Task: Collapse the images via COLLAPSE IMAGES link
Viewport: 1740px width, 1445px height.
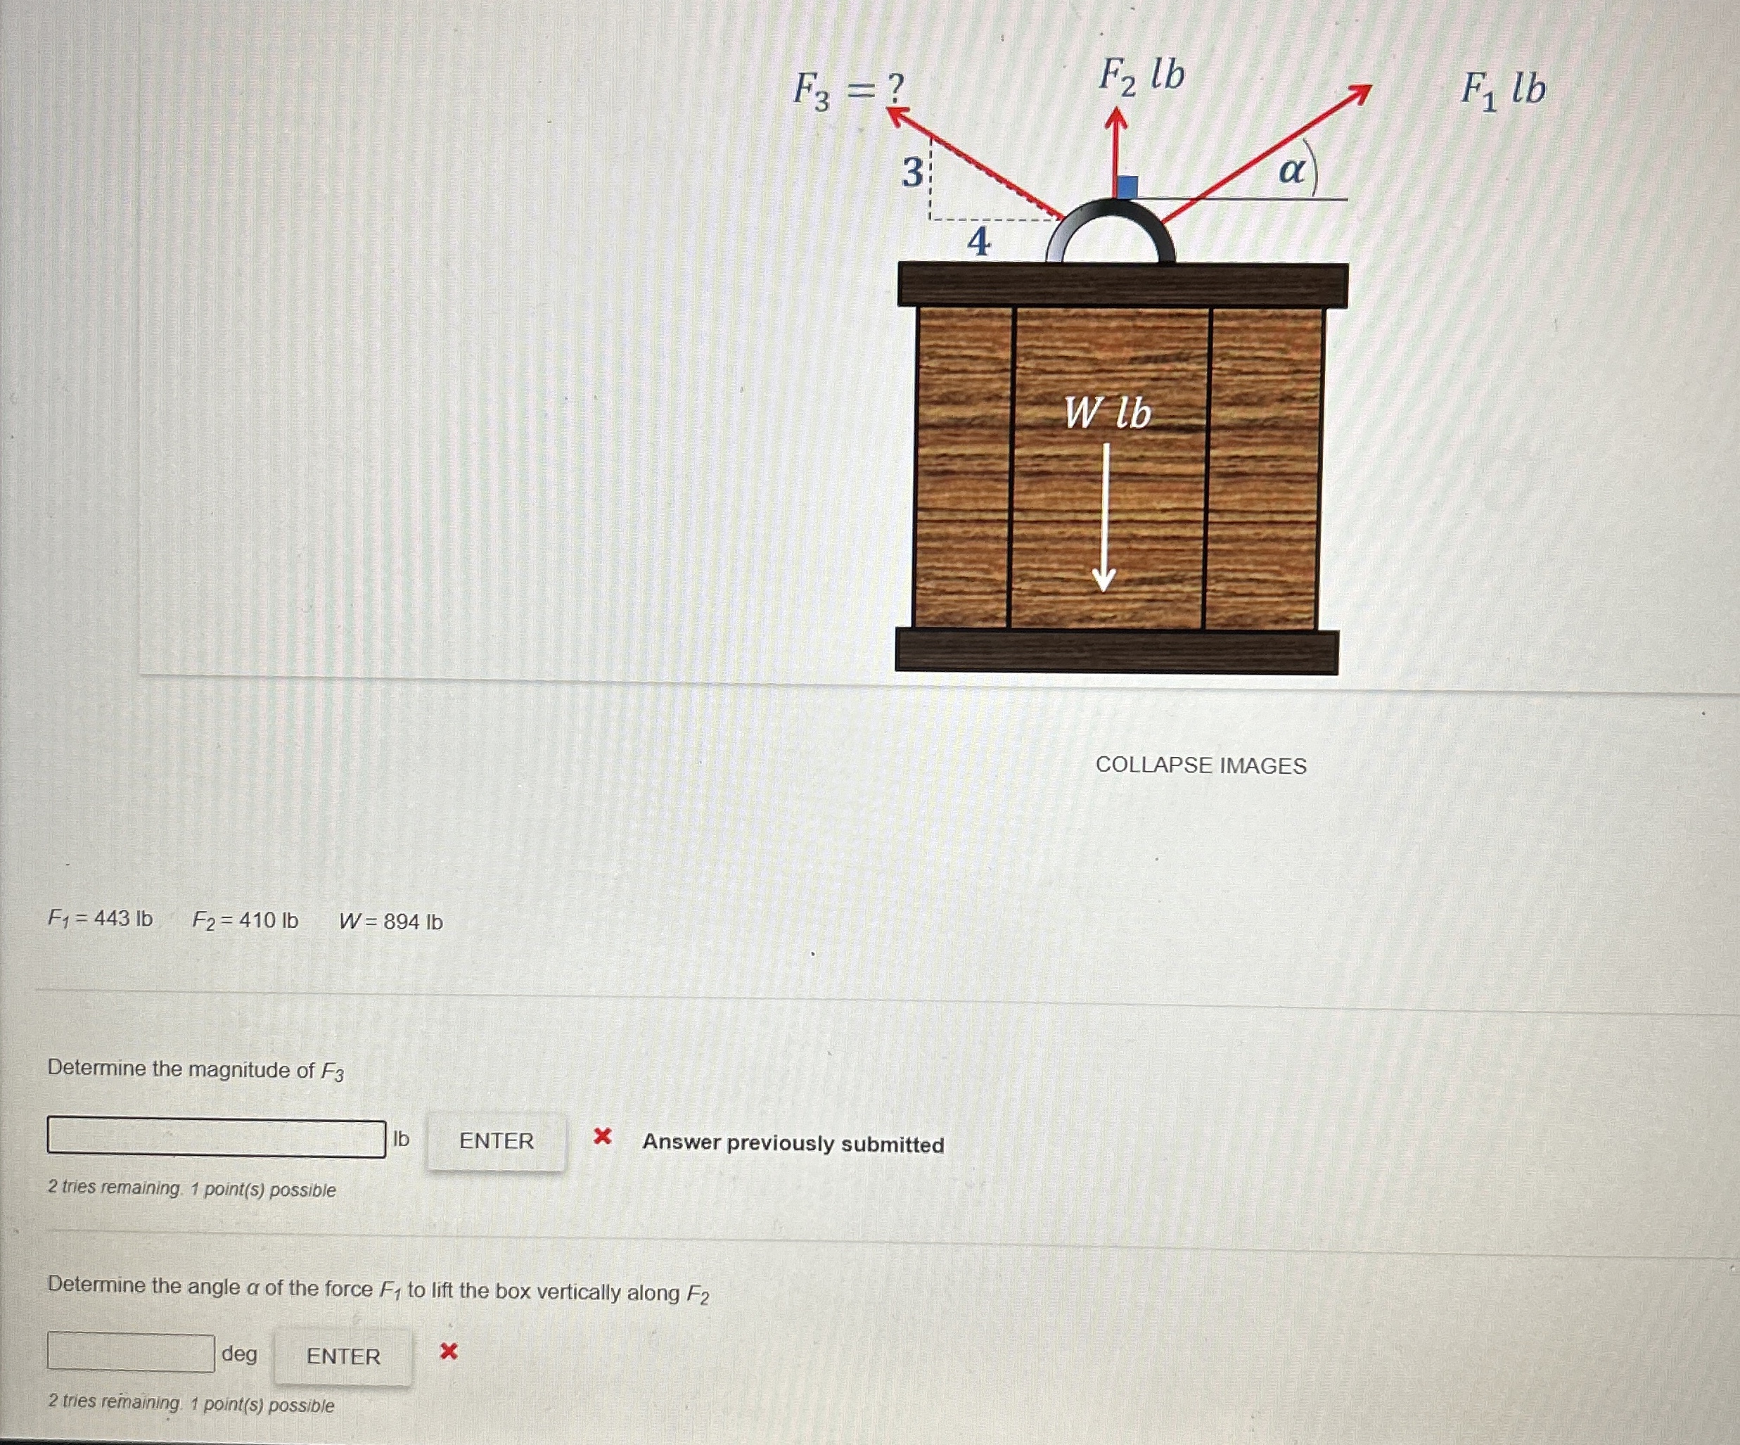Action: point(1201,765)
